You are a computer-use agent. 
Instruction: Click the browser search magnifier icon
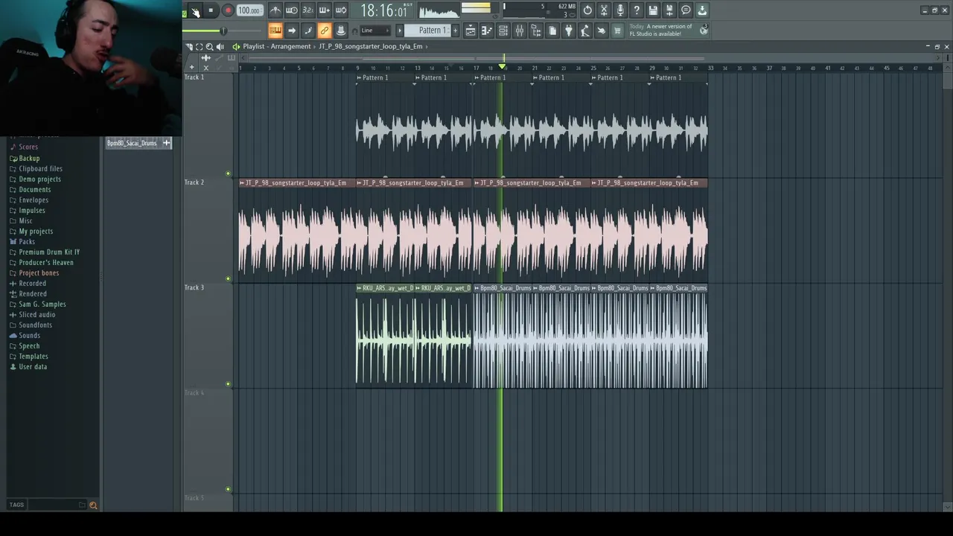pos(93,505)
